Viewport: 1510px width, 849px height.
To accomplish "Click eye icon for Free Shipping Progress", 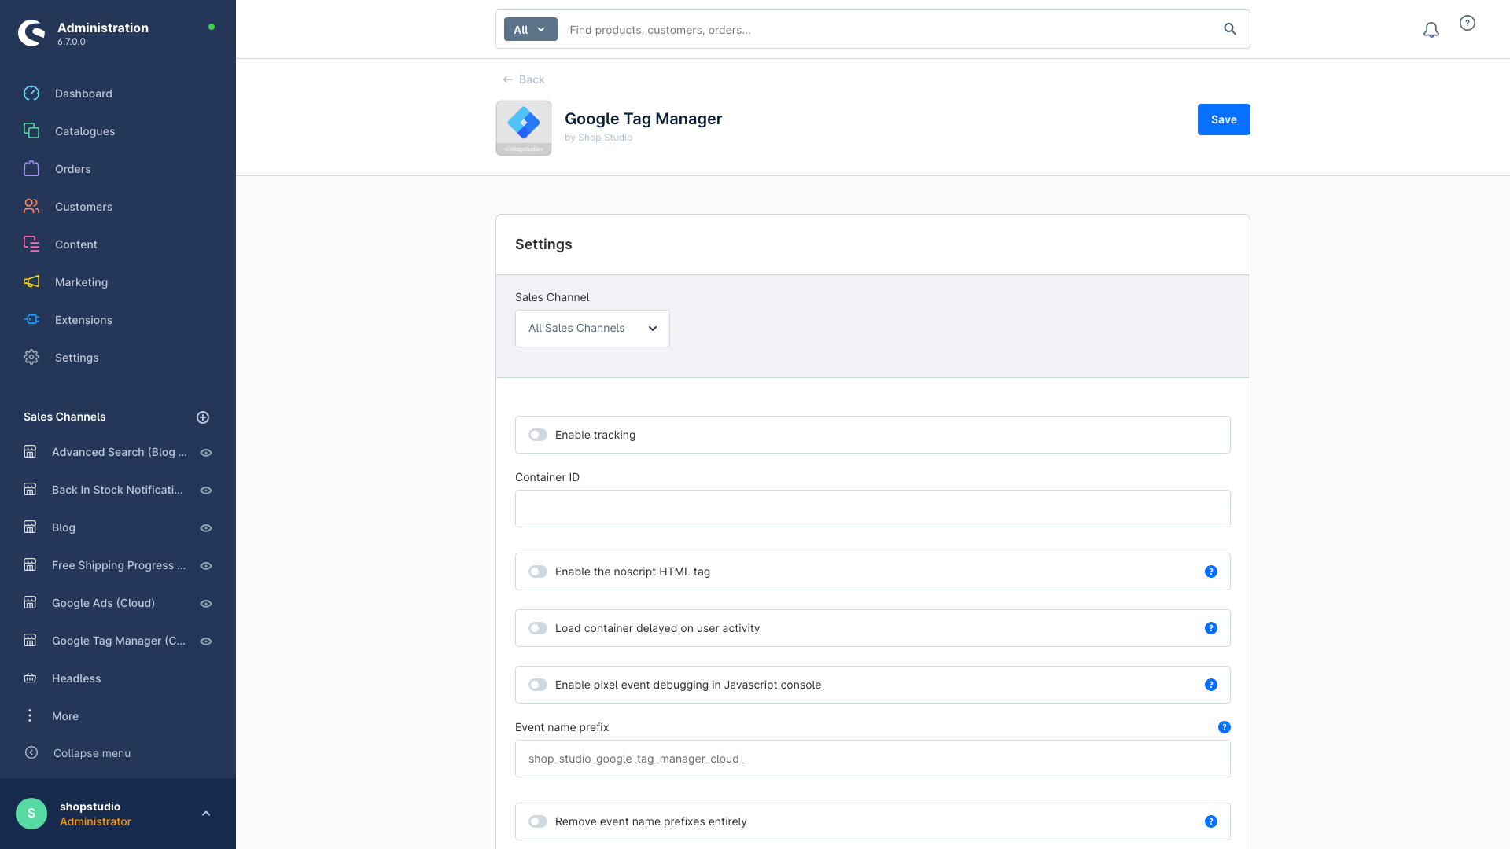I will (206, 566).
